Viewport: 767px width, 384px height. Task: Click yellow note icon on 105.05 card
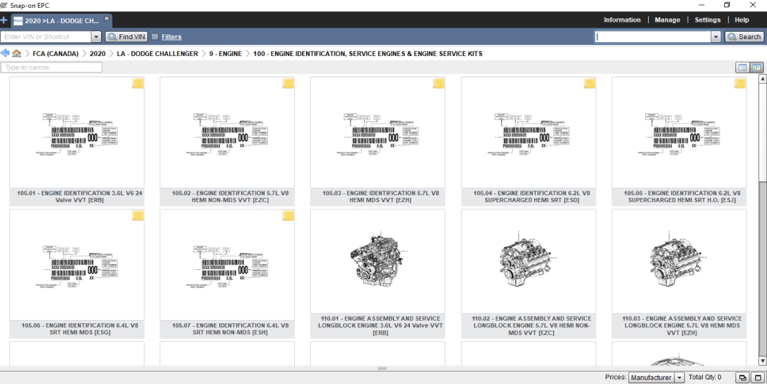pos(740,83)
